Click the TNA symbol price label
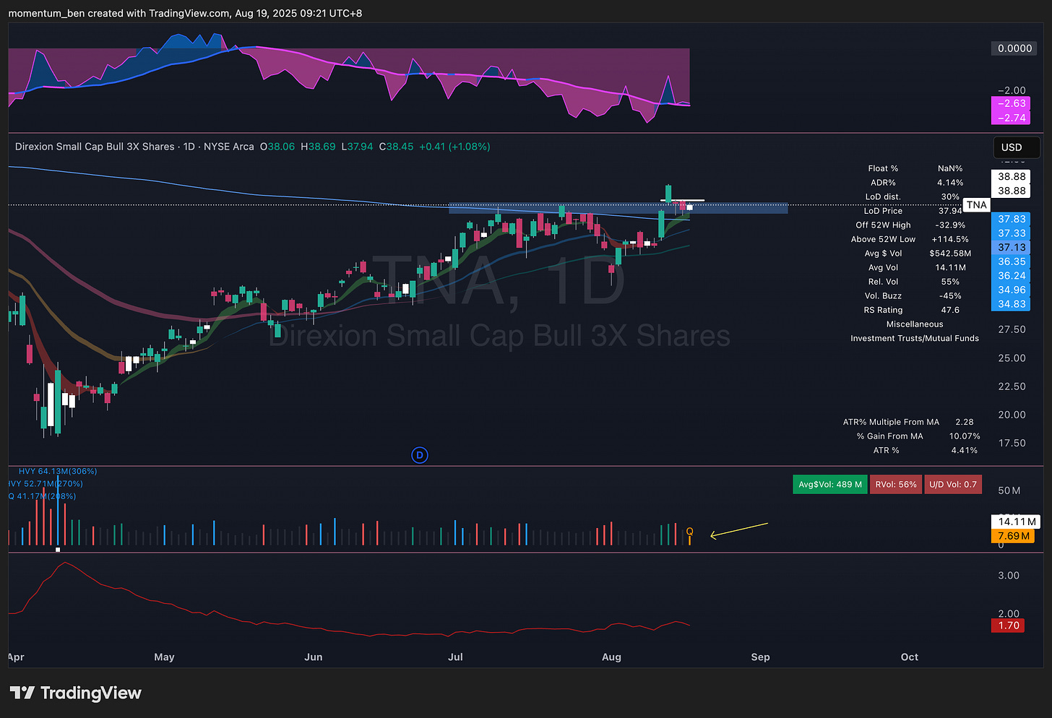This screenshot has width=1052, height=718. (x=976, y=205)
